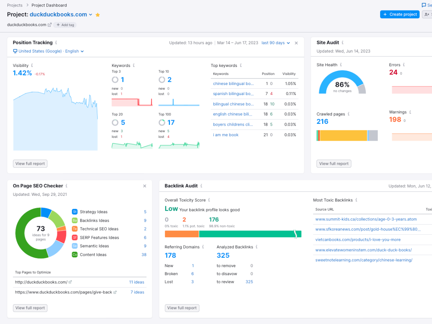Unfavorite the project via the yellow star
This screenshot has width=432, height=324.
(x=98, y=14)
